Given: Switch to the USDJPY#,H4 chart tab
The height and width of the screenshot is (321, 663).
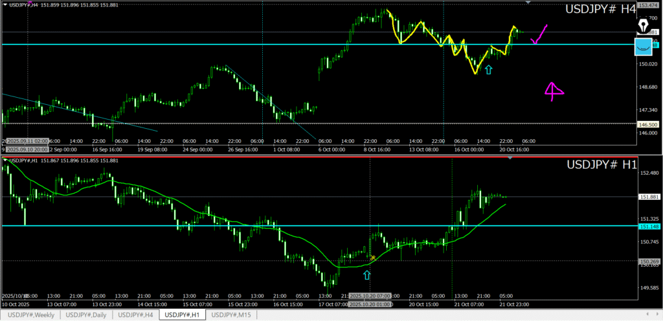Looking at the screenshot, I should 135,315.
